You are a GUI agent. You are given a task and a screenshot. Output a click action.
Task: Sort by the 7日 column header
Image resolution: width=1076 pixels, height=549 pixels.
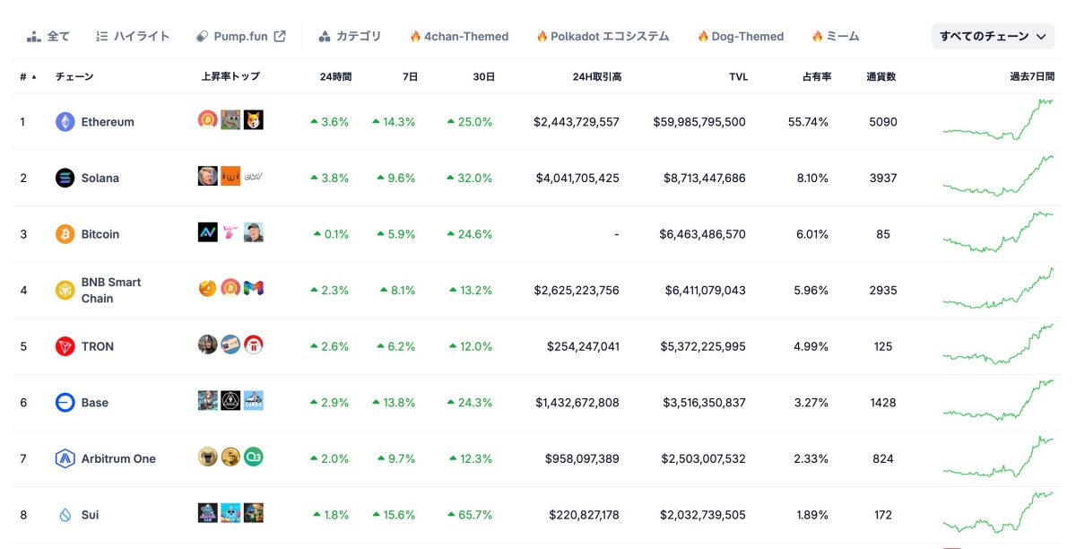click(411, 77)
